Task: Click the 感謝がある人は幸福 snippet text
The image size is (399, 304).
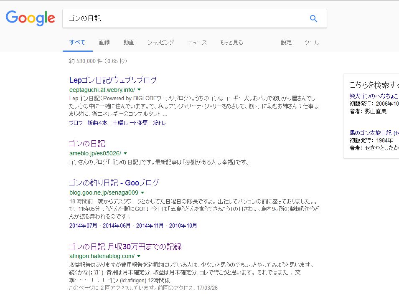Action: coord(209,162)
